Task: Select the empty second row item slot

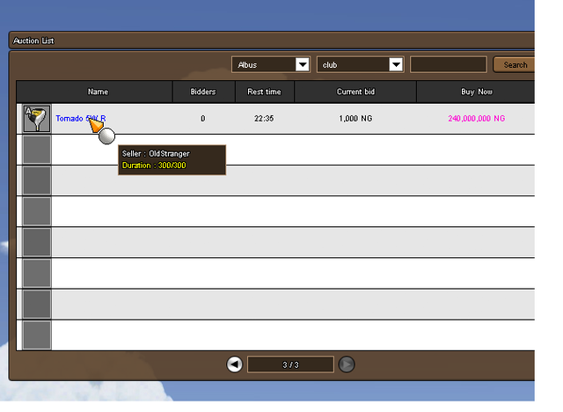Action: pyautogui.click(x=36, y=150)
